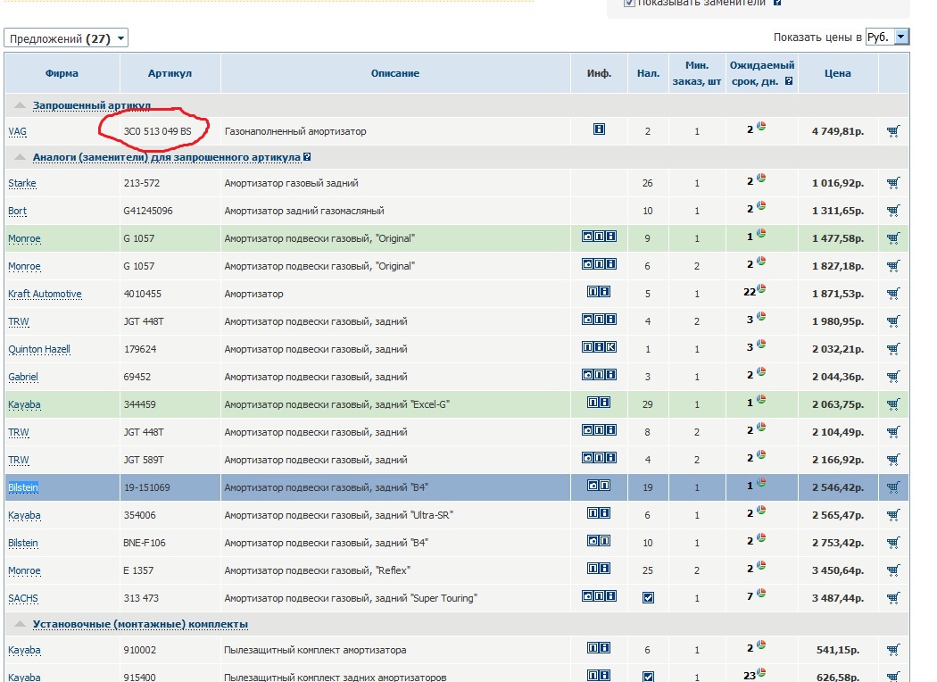Open info icon for VAG article
937x682 pixels.
tap(599, 129)
